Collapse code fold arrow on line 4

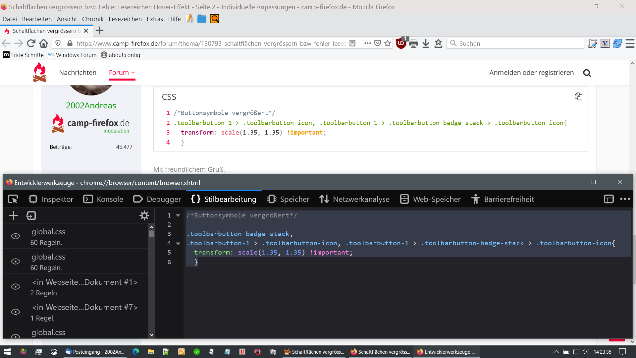pos(178,243)
